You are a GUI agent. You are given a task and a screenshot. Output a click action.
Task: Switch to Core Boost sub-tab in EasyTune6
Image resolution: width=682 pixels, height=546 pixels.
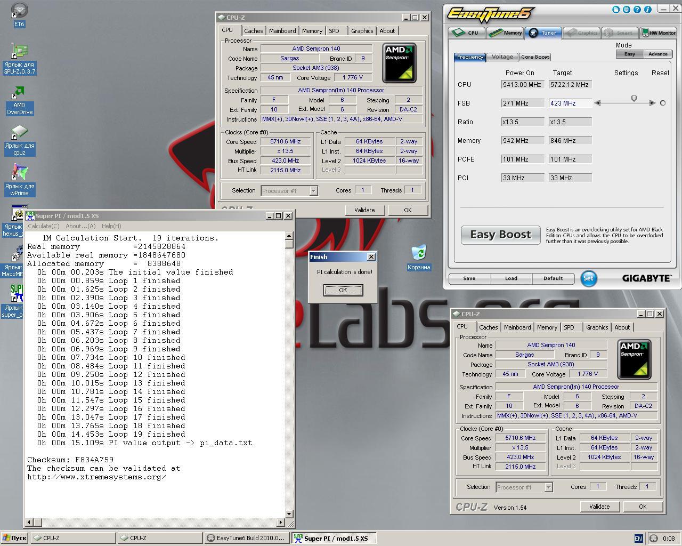pos(535,57)
